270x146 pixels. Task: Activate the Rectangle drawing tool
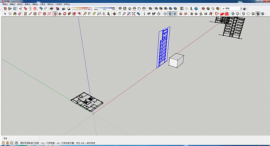25,14
